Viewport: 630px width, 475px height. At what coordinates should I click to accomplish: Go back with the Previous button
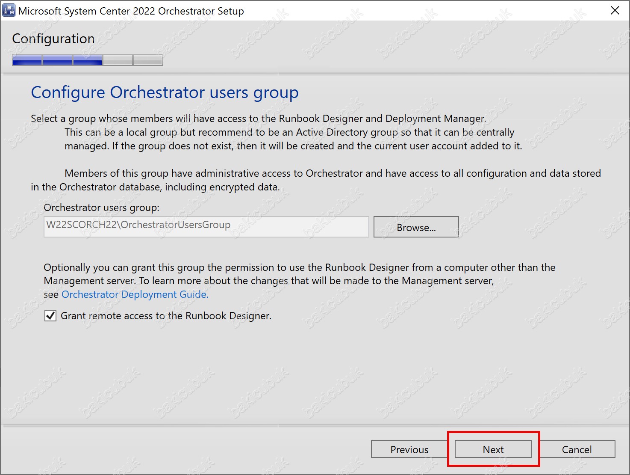tap(409, 449)
